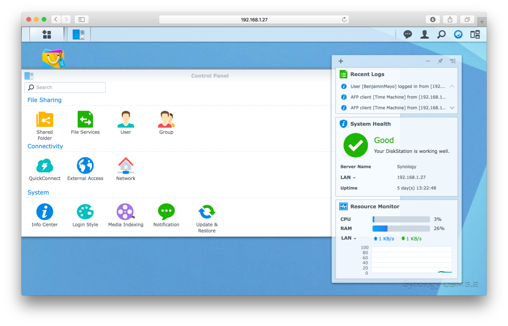Open Update & Restore

tap(206, 212)
